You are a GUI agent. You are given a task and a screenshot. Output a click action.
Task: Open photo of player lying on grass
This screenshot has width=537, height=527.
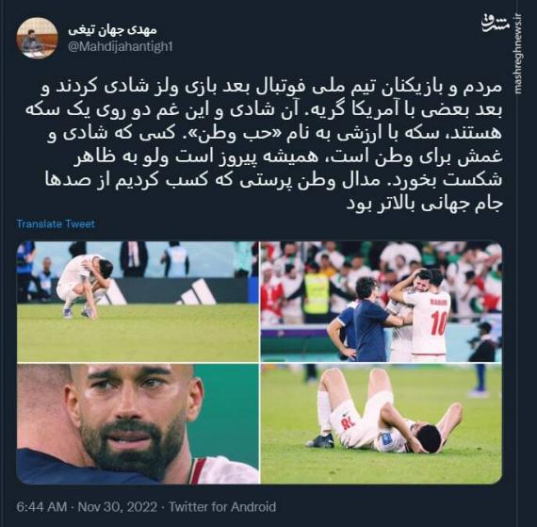pyautogui.click(x=382, y=424)
